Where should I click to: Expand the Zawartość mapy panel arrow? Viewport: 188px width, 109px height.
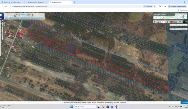pos(186,25)
